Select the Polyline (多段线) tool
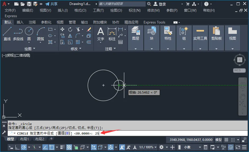Image resolution: width=249 pixels, height=152 pixels. (18, 34)
